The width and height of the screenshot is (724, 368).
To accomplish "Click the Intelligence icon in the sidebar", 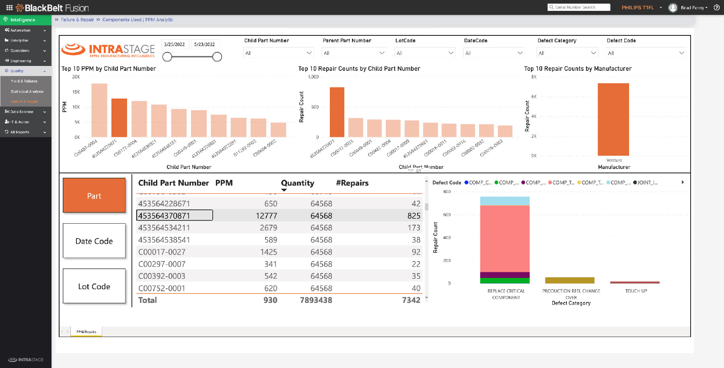I will tap(6, 19).
